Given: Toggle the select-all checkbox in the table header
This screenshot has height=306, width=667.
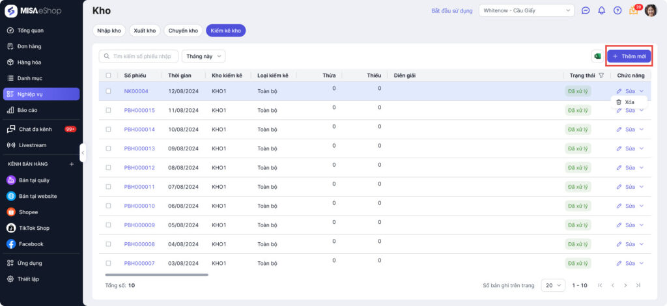Looking at the screenshot, I should click(x=109, y=76).
